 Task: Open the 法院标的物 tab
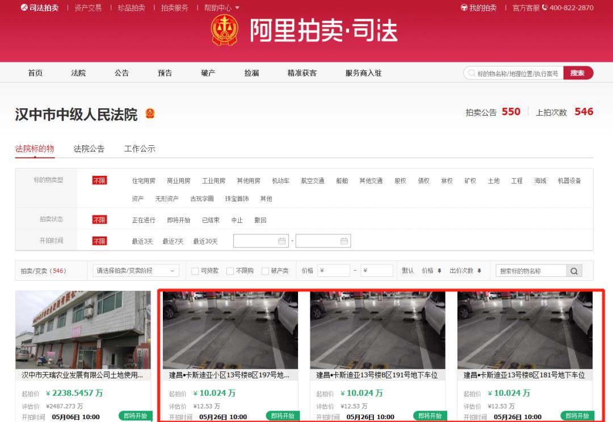pyautogui.click(x=35, y=149)
